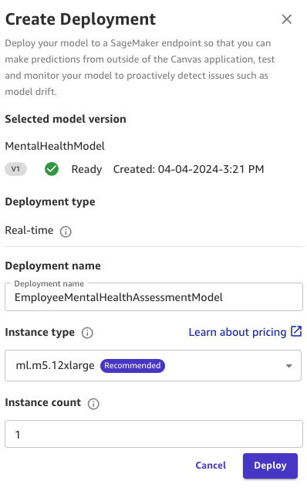Cancel the deployment creation
This screenshot has width=307, height=491.
(x=211, y=466)
